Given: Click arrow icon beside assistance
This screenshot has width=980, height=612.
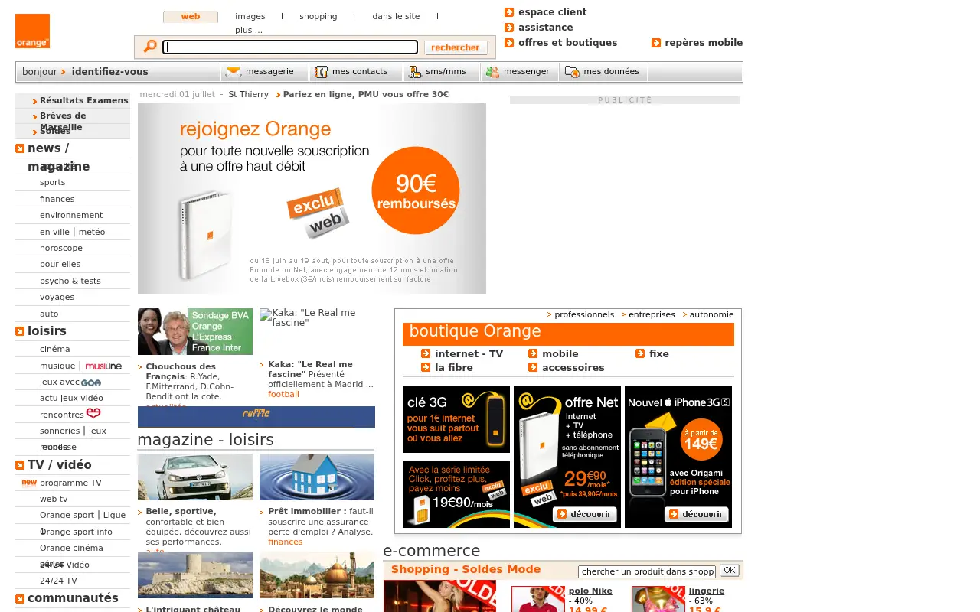Looking at the screenshot, I should 509,28.
